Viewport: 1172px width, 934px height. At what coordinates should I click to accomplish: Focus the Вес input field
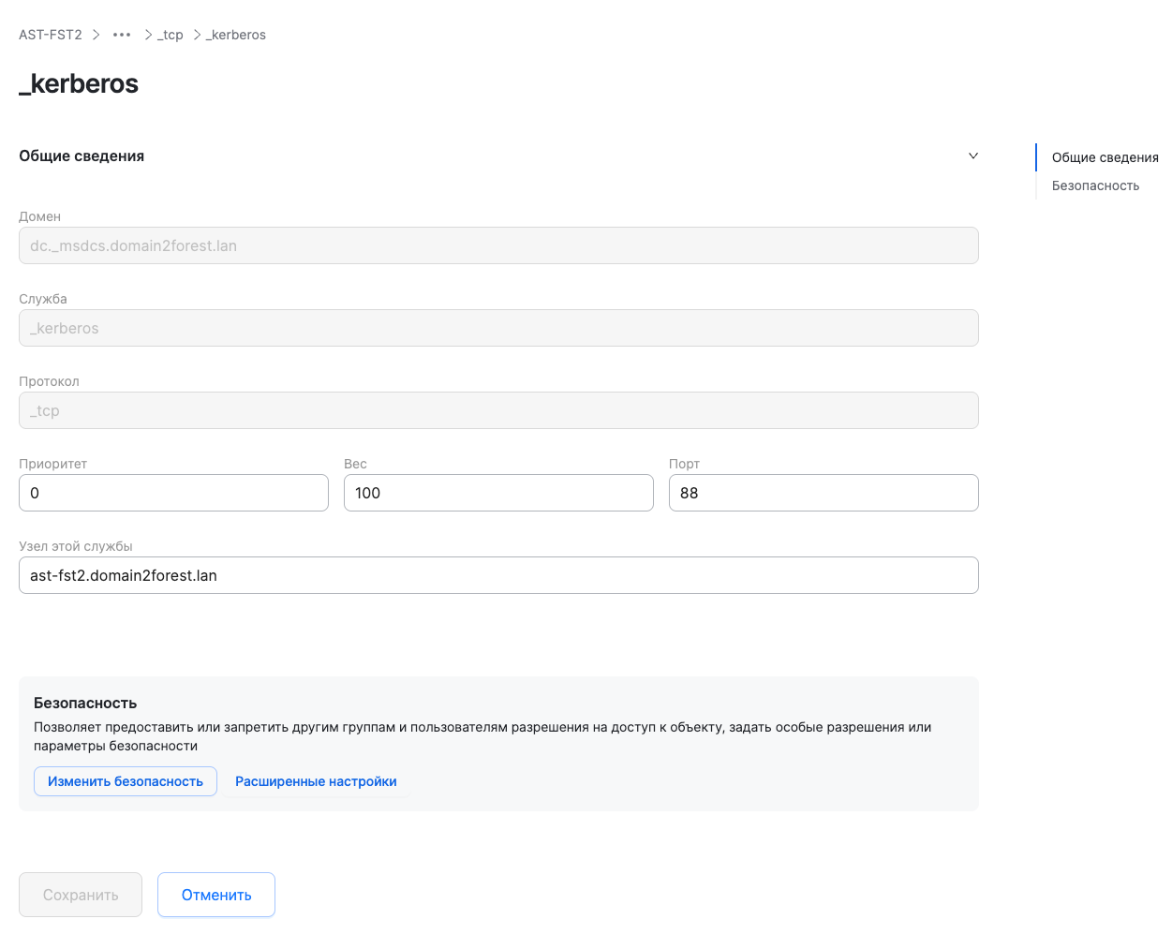(498, 492)
